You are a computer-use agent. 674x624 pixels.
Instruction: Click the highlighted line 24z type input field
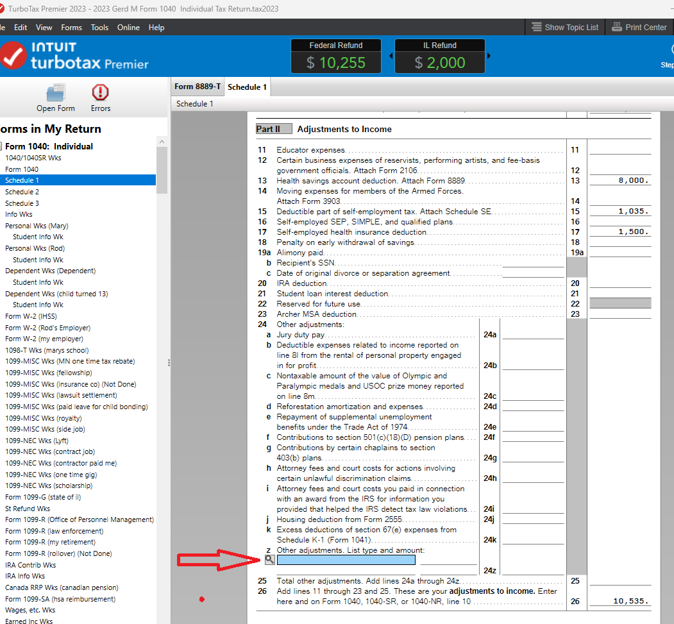point(346,559)
